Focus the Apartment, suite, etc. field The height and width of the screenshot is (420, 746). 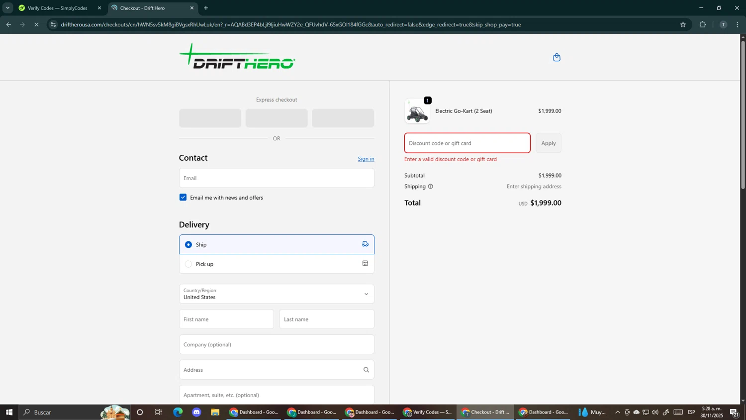[x=277, y=395]
